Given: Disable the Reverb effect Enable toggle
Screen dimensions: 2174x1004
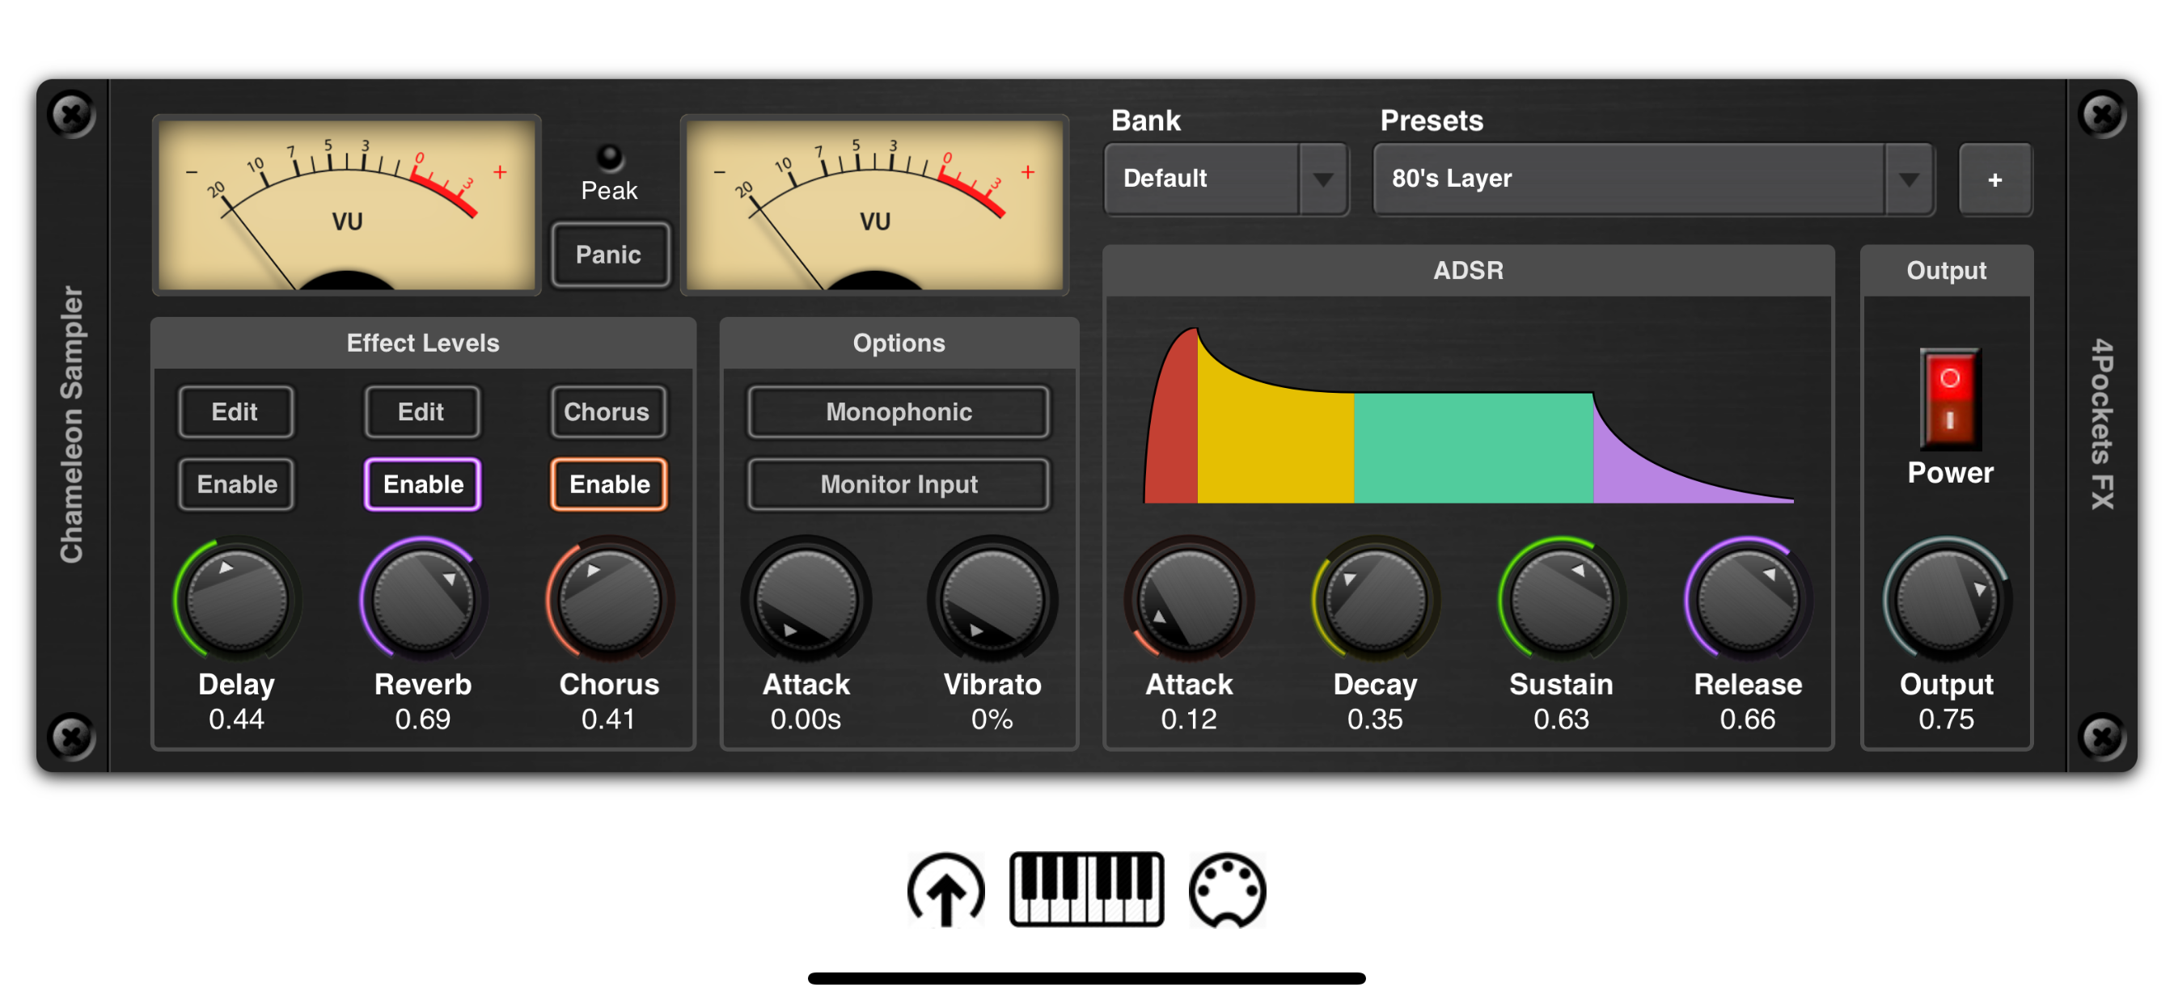Looking at the screenshot, I should point(423,484).
